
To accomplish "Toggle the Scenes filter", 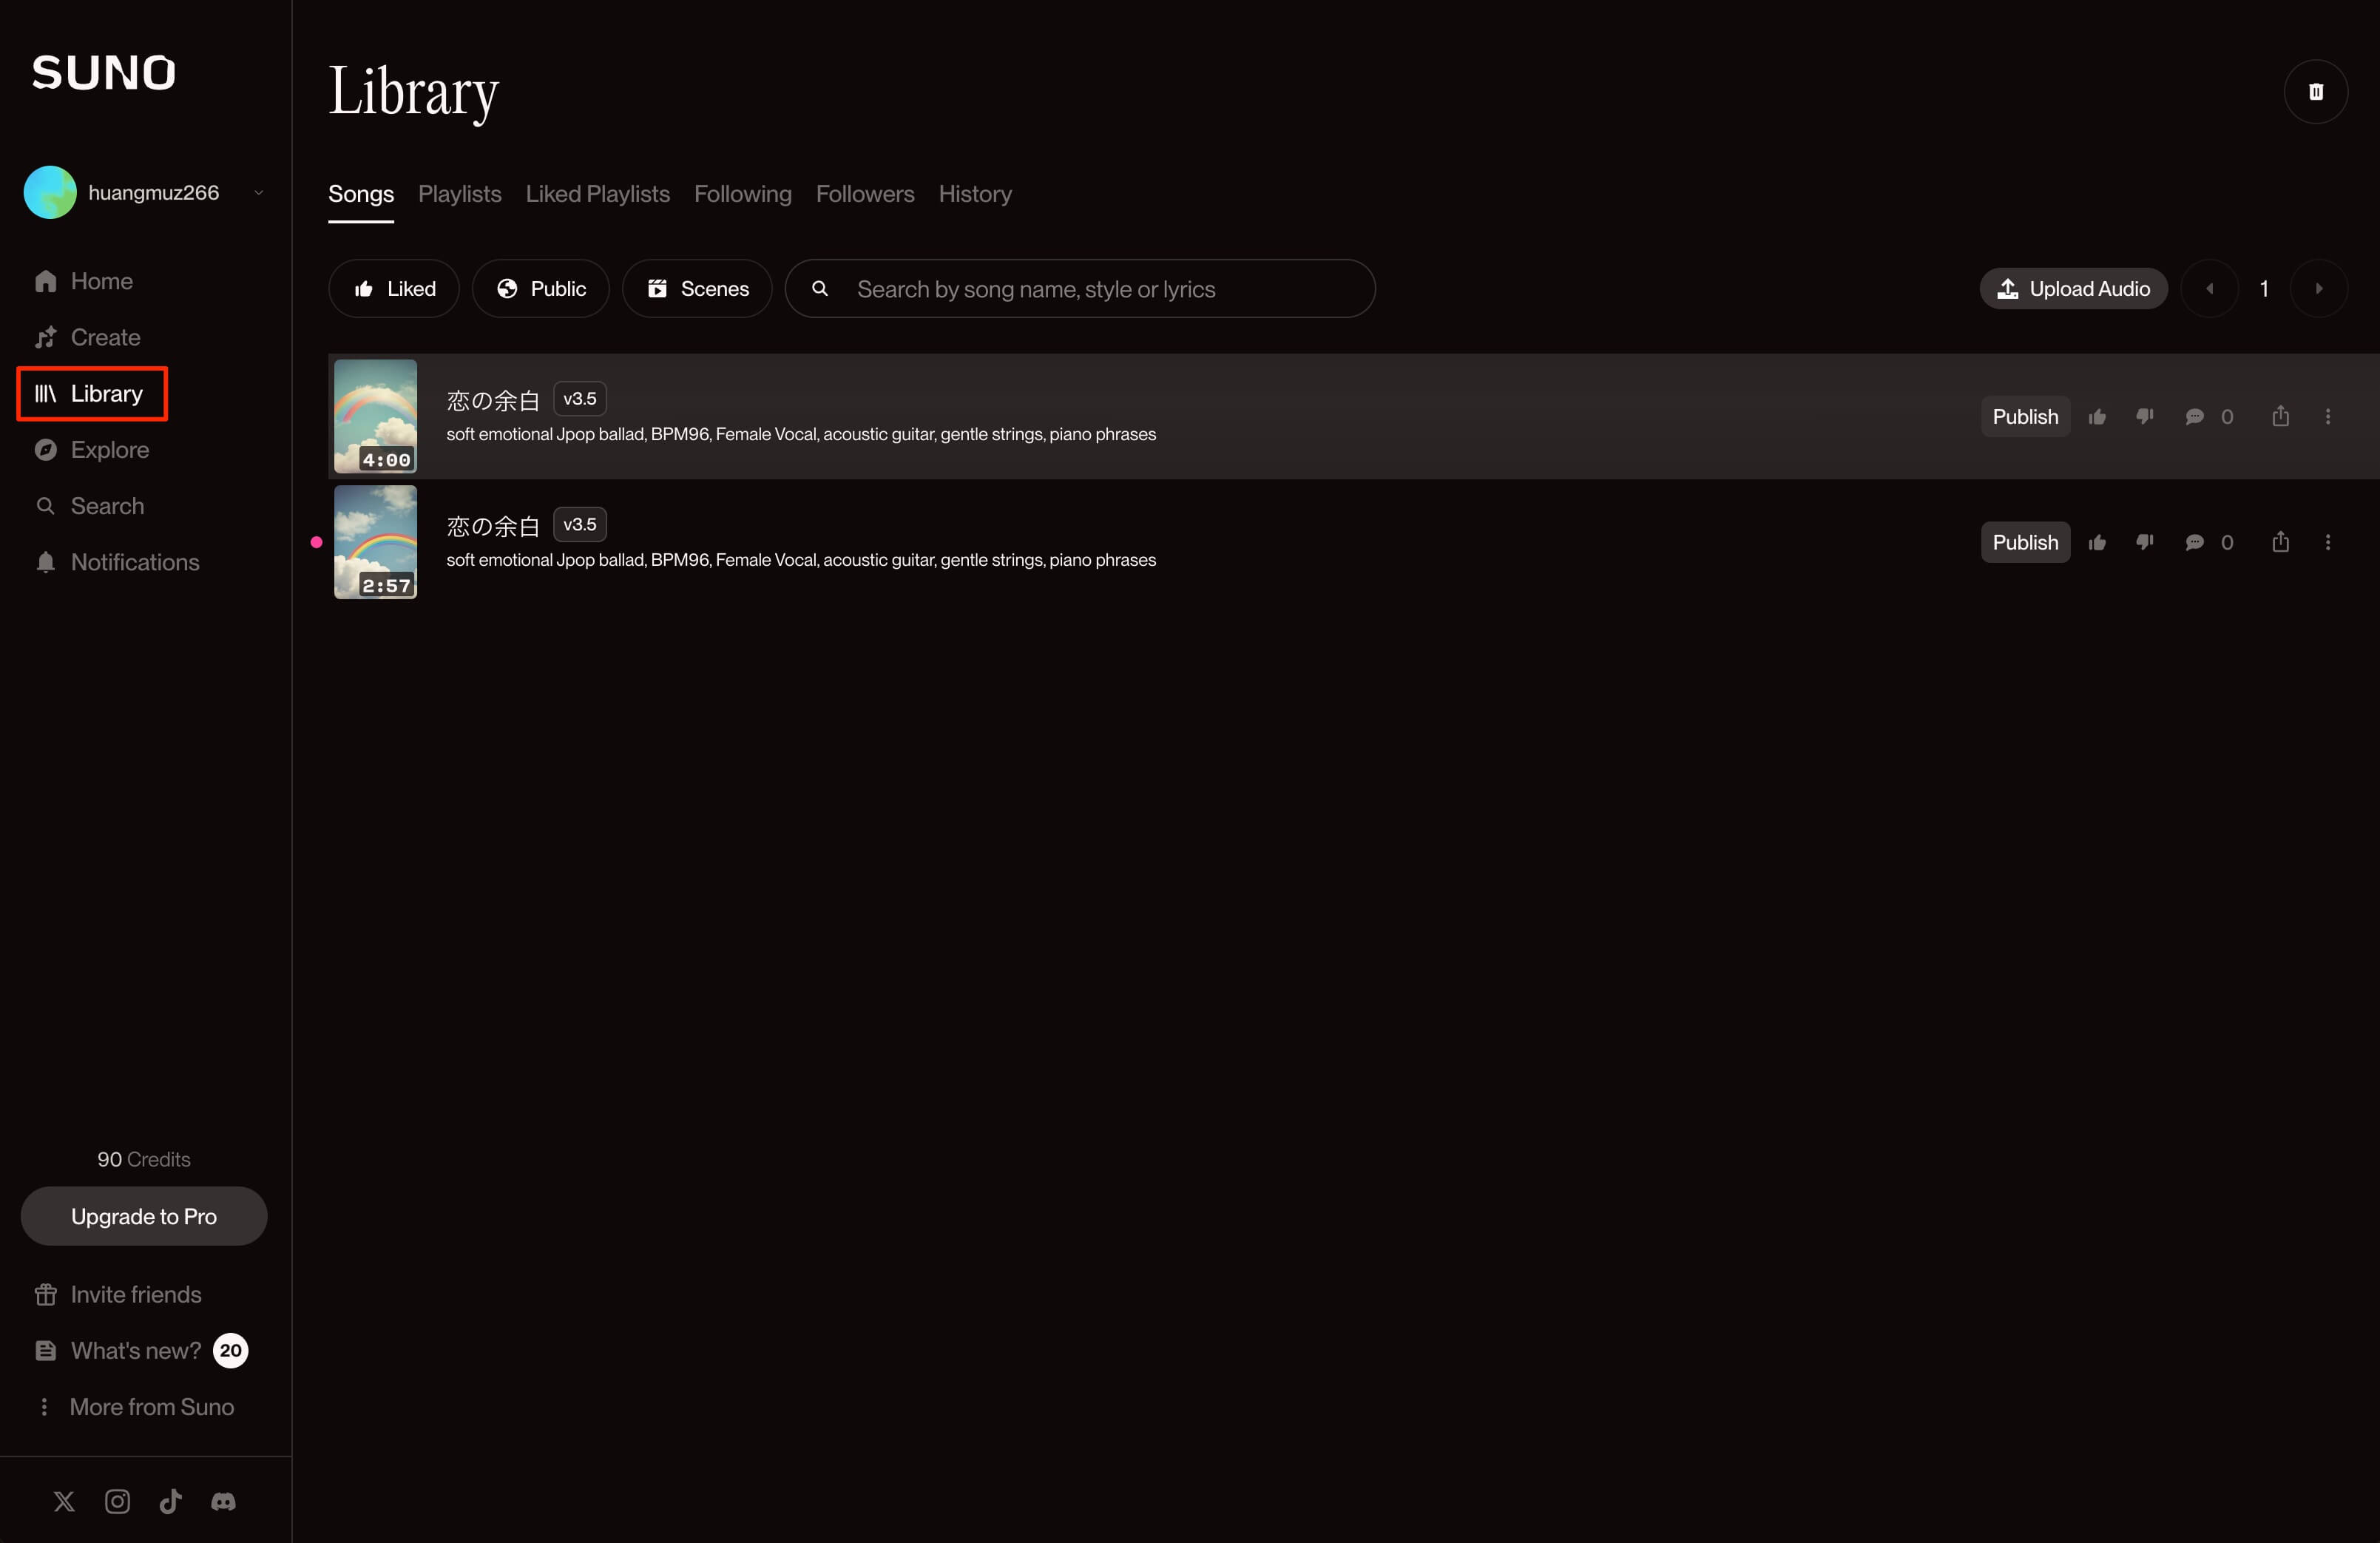I will tap(697, 289).
